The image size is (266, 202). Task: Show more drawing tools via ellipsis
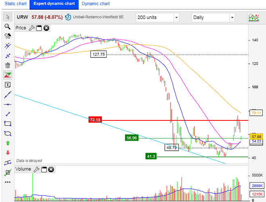click(x=7, y=182)
